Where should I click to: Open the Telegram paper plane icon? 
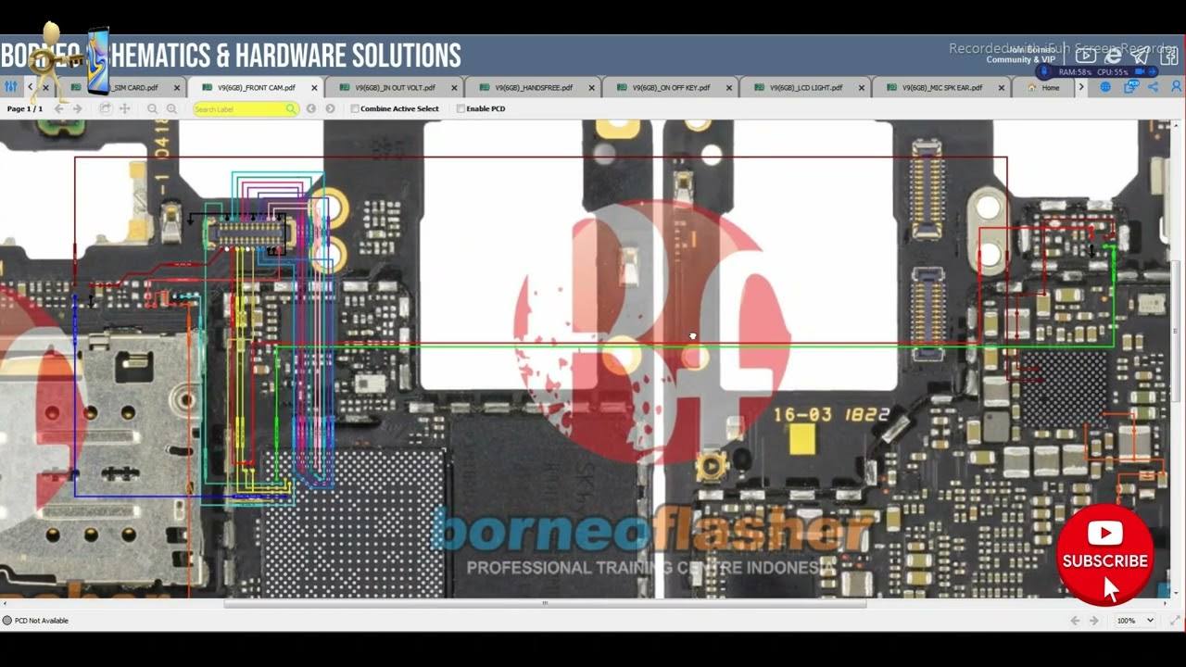1141,56
